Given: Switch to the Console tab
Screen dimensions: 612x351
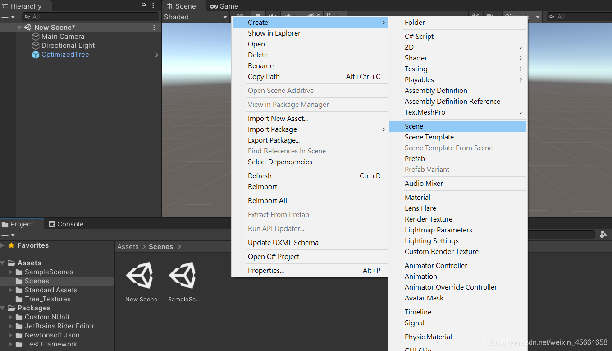Looking at the screenshot, I should point(66,224).
